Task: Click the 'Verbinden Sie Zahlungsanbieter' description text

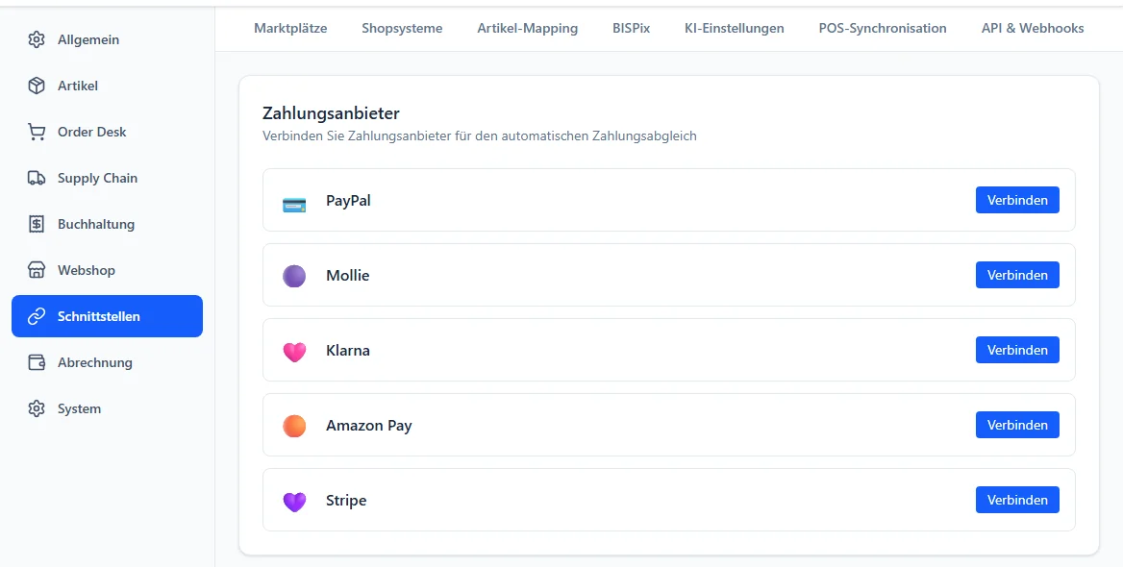Action: point(479,136)
